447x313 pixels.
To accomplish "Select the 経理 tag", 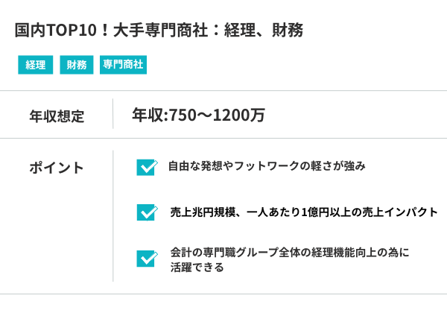I will click(x=36, y=65).
